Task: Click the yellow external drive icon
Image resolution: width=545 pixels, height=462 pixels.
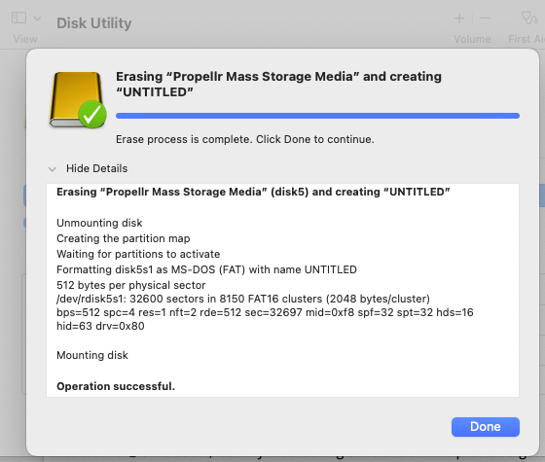Action: 76,99
